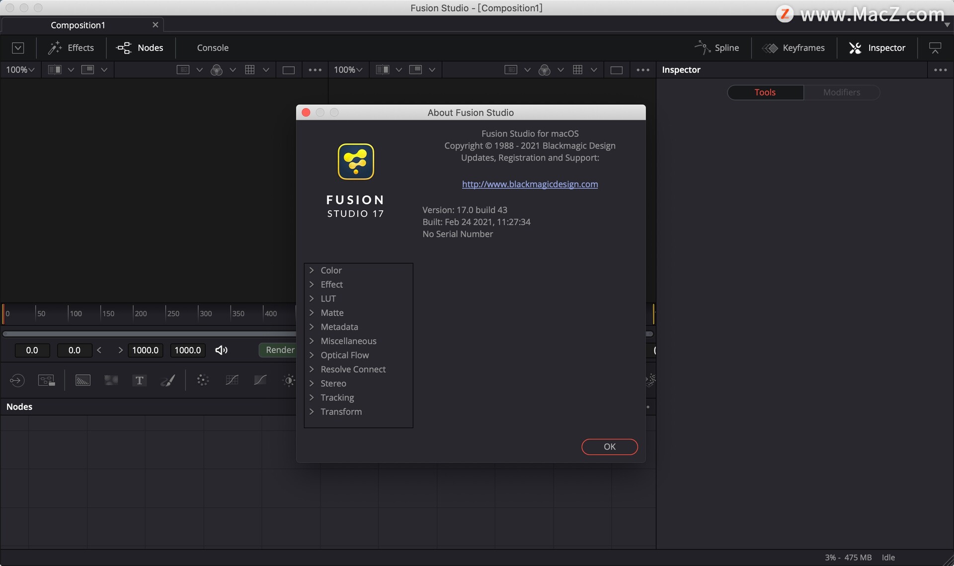Click the green Render button
The height and width of the screenshot is (566, 954).
tap(278, 350)
